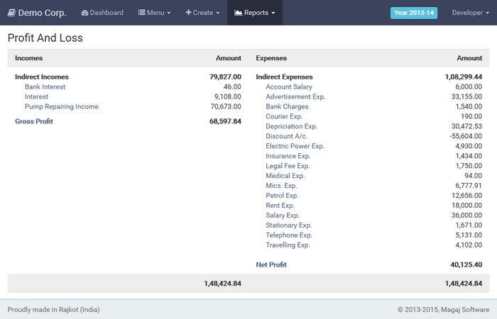Click the Dashboard gauge icon
The height and width of the screenshot is (319, 497).
pyautogui.click(x=84, y=13)
